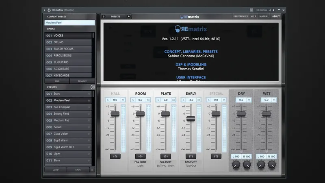Select the SMASH ROOMS bank
This screenshot has height=183, width=325.
pyautogui.click(x=68, y=49)
